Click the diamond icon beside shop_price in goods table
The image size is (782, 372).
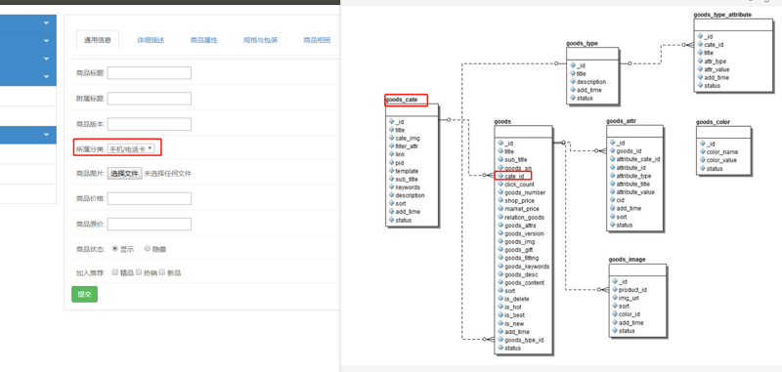(x=500, y=201)
